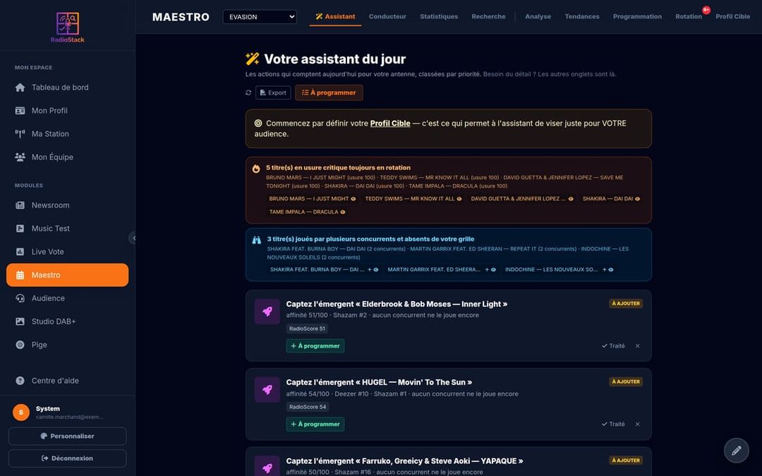Click the Studio DAB+ image icon

click(x=20, y=322)
